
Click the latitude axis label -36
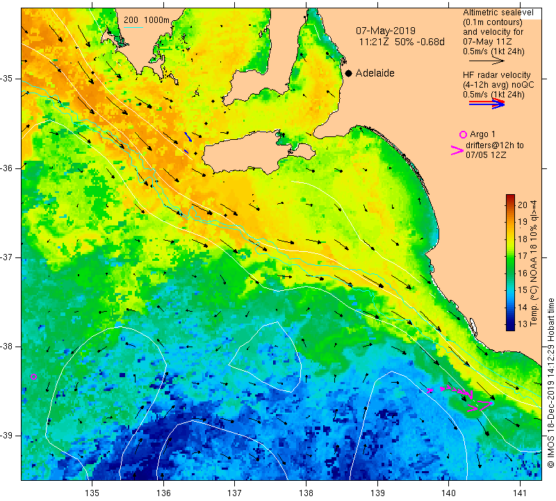coord(6,168)
